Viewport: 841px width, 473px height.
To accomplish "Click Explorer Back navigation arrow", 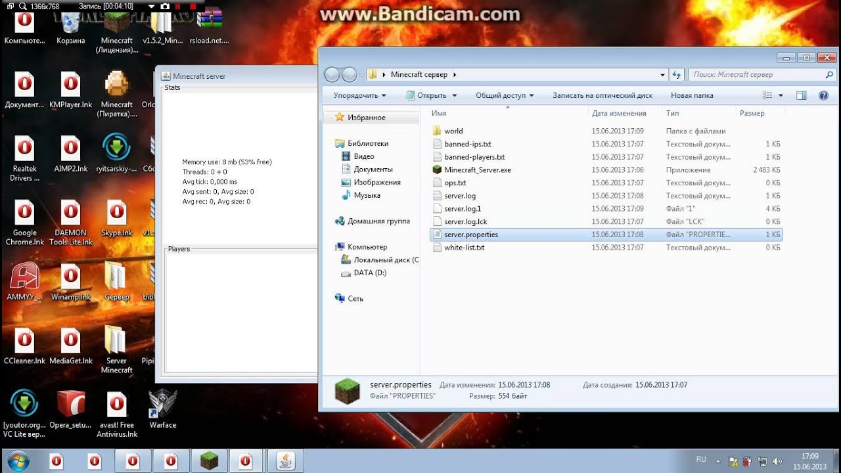I will coord(332,75).
